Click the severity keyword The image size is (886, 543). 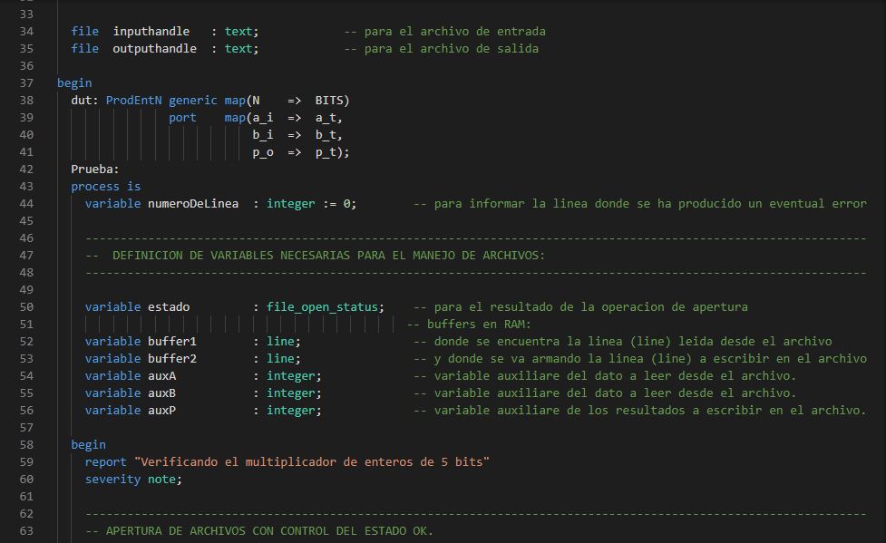(x=112, y=480)
